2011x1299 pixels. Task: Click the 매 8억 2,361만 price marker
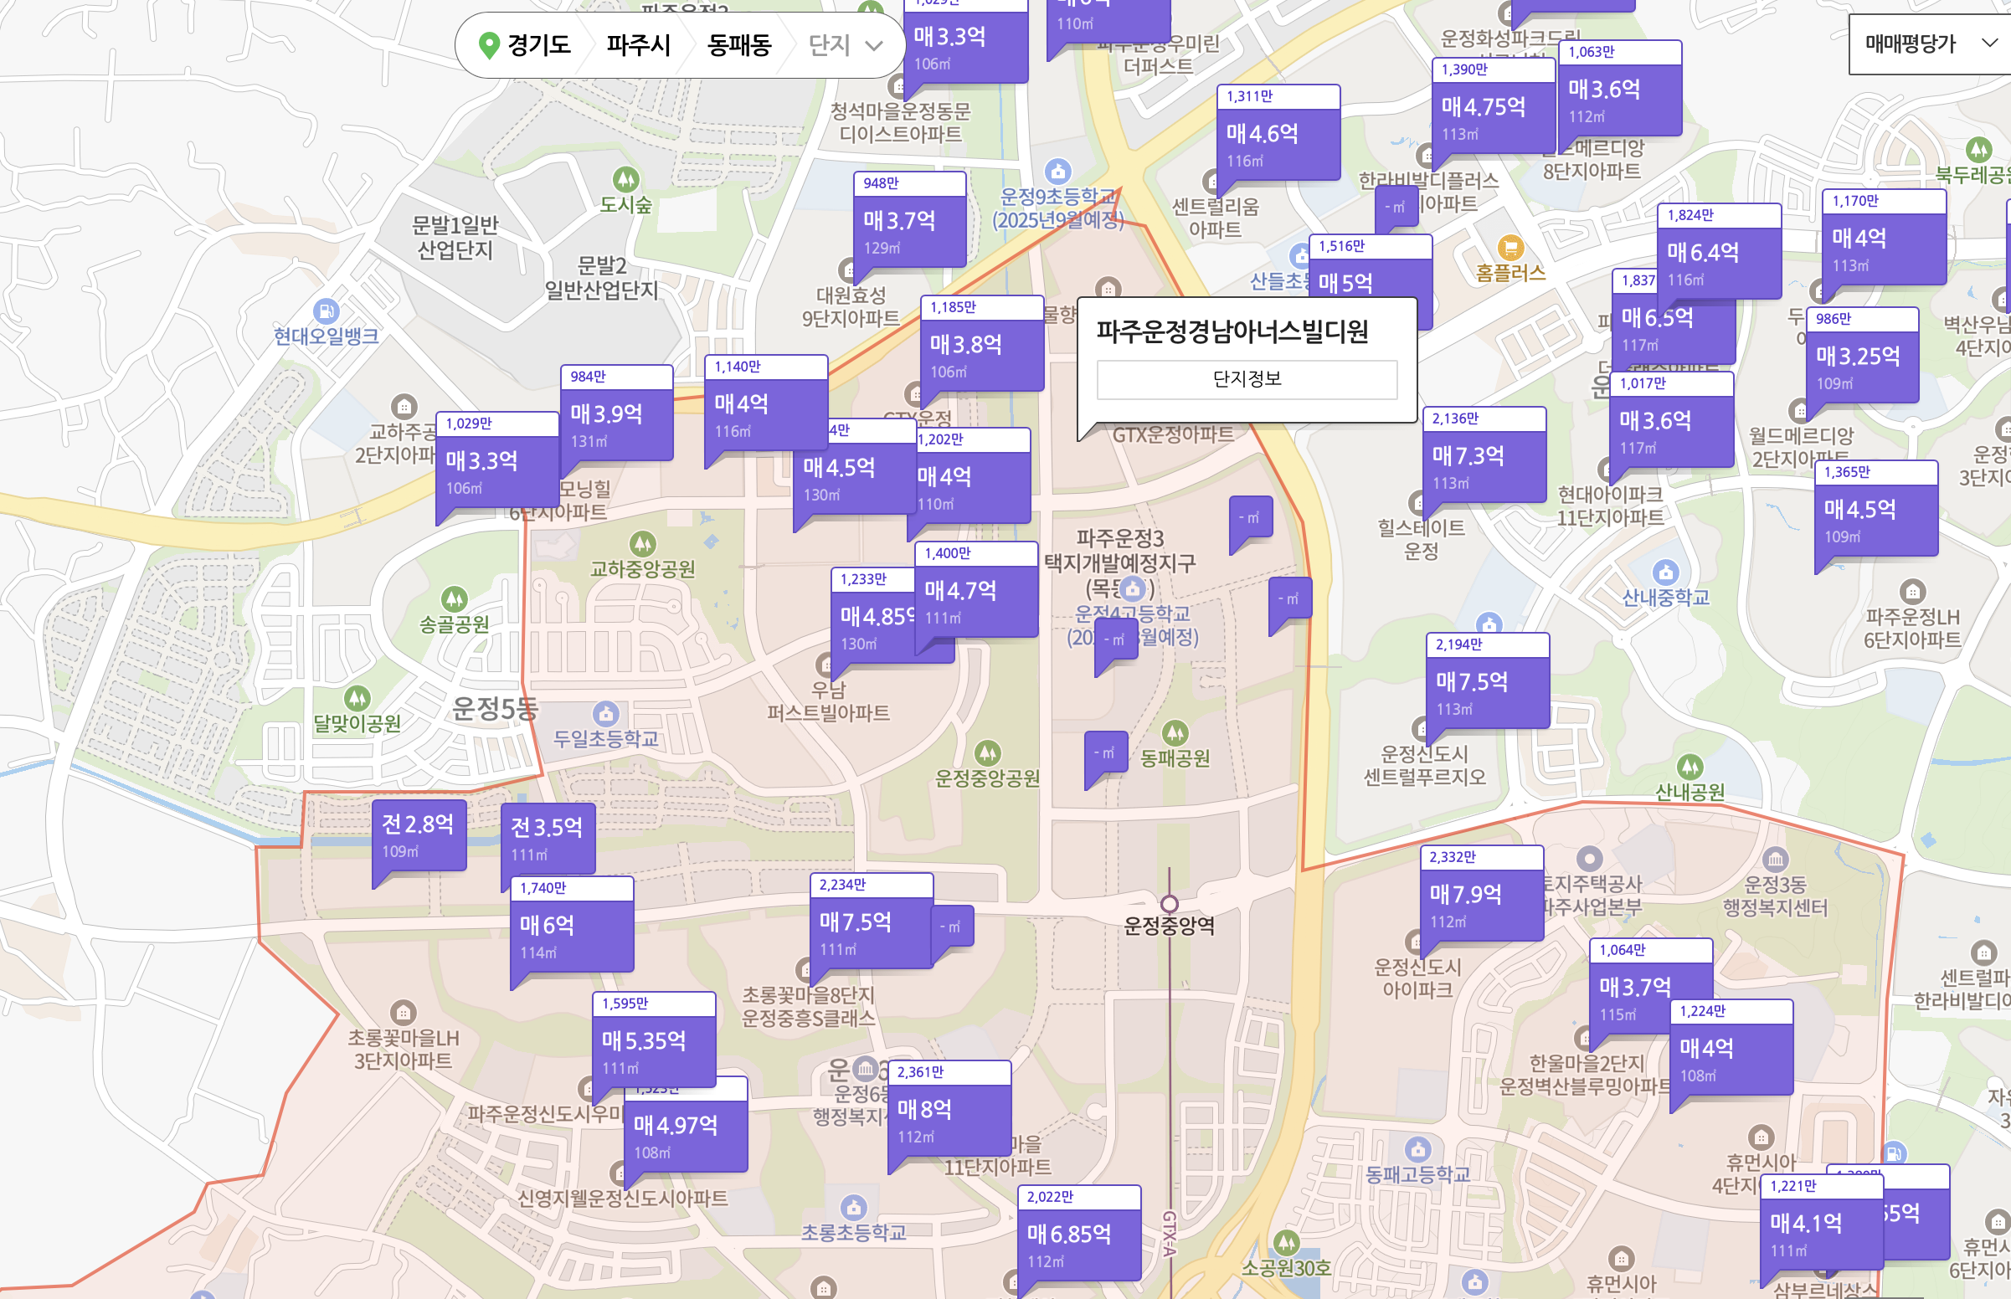pos(948,1110)
